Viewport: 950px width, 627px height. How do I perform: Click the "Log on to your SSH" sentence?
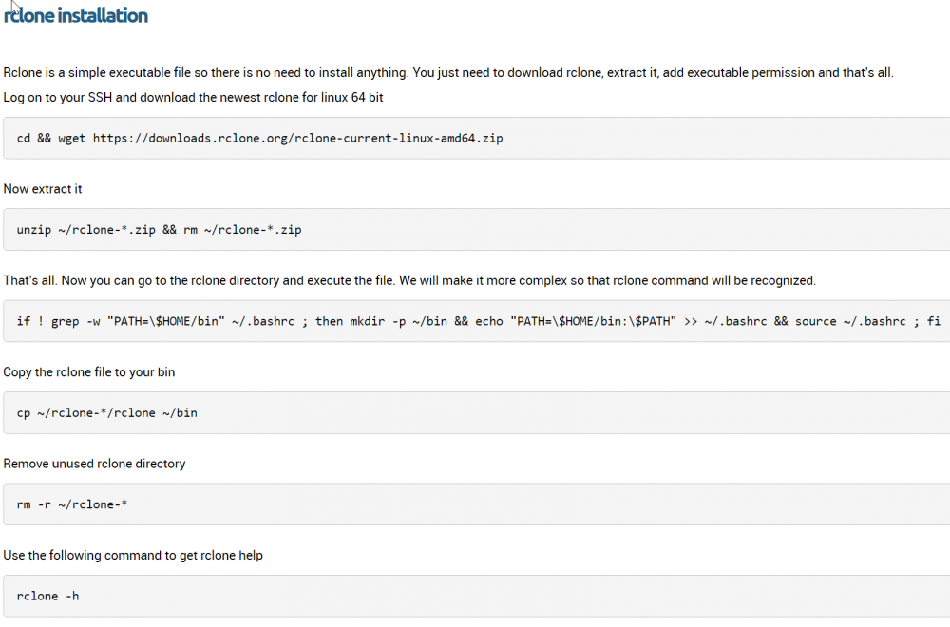pyautogui.click(x=193, y=98)
